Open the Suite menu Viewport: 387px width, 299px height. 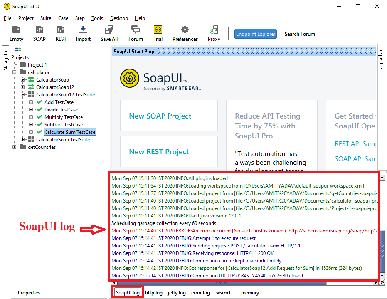tap(46, 18)
